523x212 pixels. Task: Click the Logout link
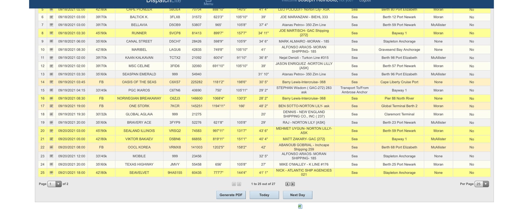(x=365, y=1)
